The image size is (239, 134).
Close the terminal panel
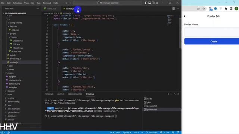click(x=179, y=94)
